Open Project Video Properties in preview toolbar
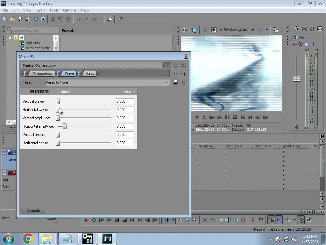The image size is (326, 245). click(x=185, y=30)
